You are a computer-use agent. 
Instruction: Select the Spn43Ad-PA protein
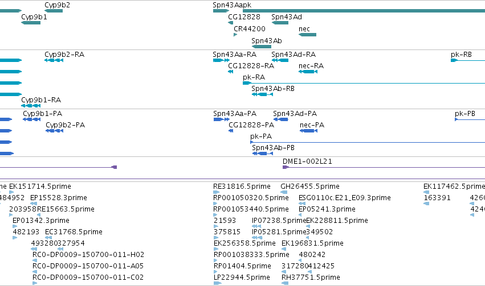coord(281,119)
